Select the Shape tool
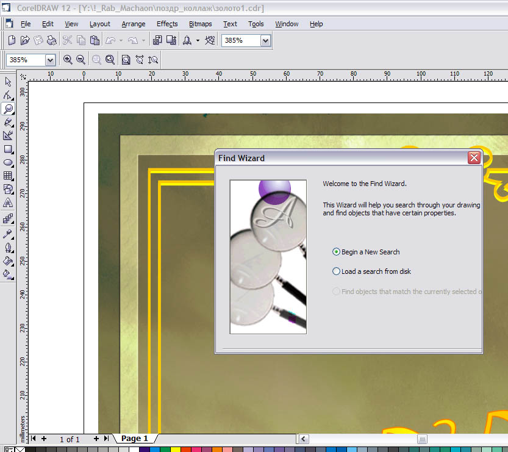 pyautogui.click(x=8, y=95)
